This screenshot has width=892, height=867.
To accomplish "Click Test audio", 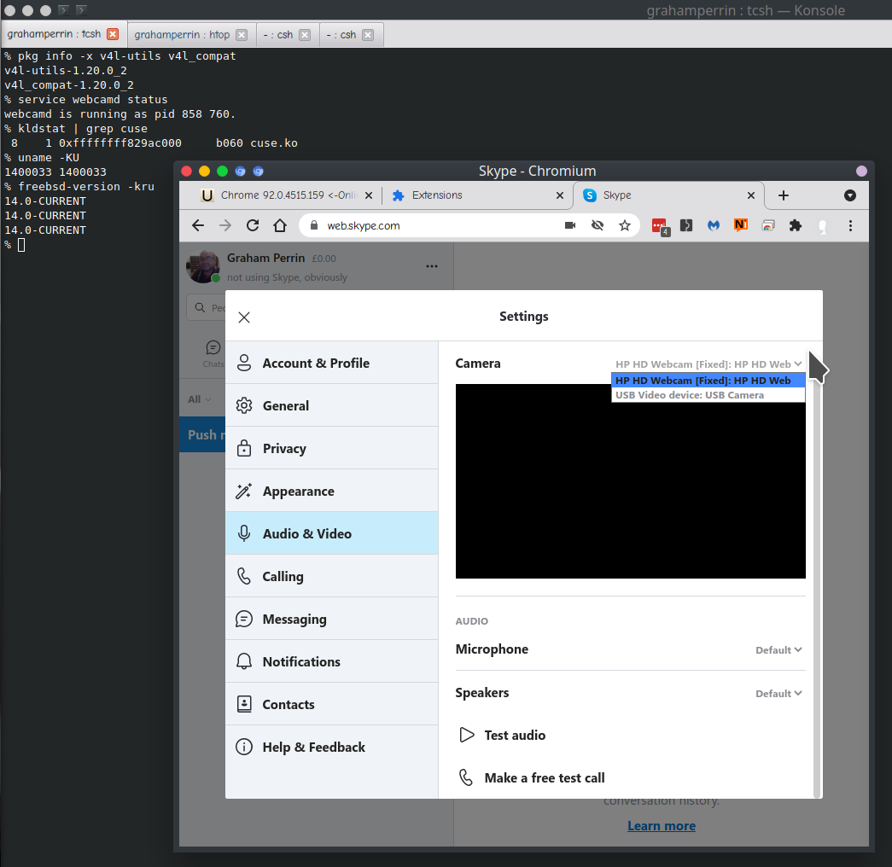I will [514, 736].
